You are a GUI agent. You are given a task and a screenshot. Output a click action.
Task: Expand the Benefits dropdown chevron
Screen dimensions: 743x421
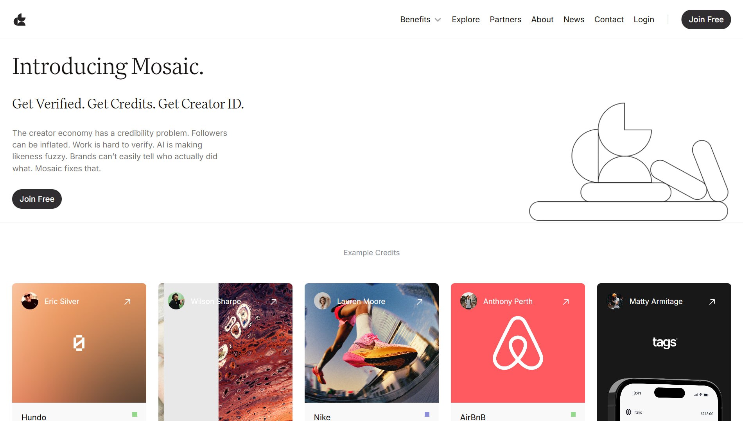click(438, 20)
